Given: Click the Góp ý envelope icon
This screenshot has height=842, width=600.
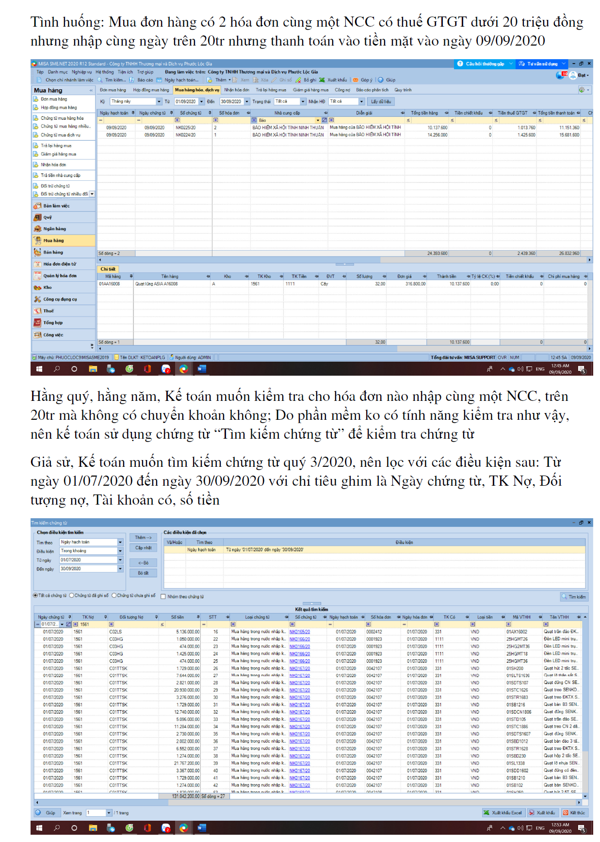Looking at the screenshot, I should [x=356, y=80].
